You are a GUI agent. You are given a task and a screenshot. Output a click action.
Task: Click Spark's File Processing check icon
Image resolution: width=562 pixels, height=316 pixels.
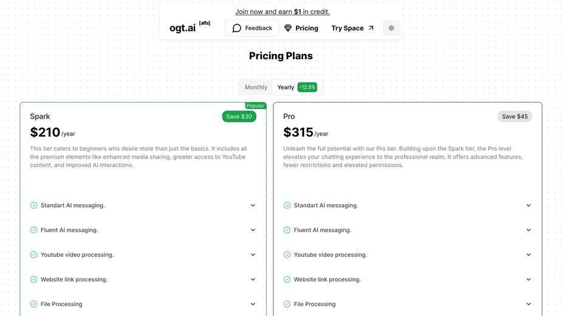tap(33, 304)
